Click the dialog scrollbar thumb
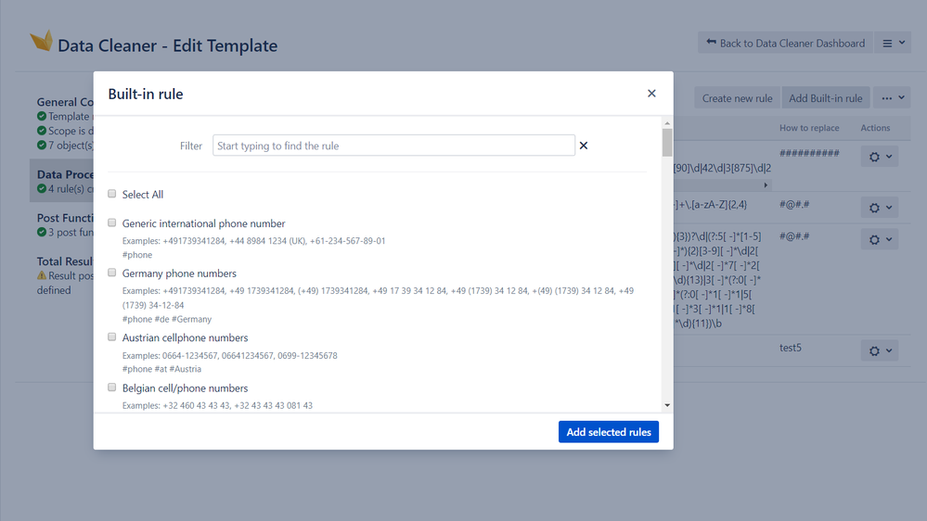Screen dimensions: 927x521 pyautogui.click(x=667, y=143)
